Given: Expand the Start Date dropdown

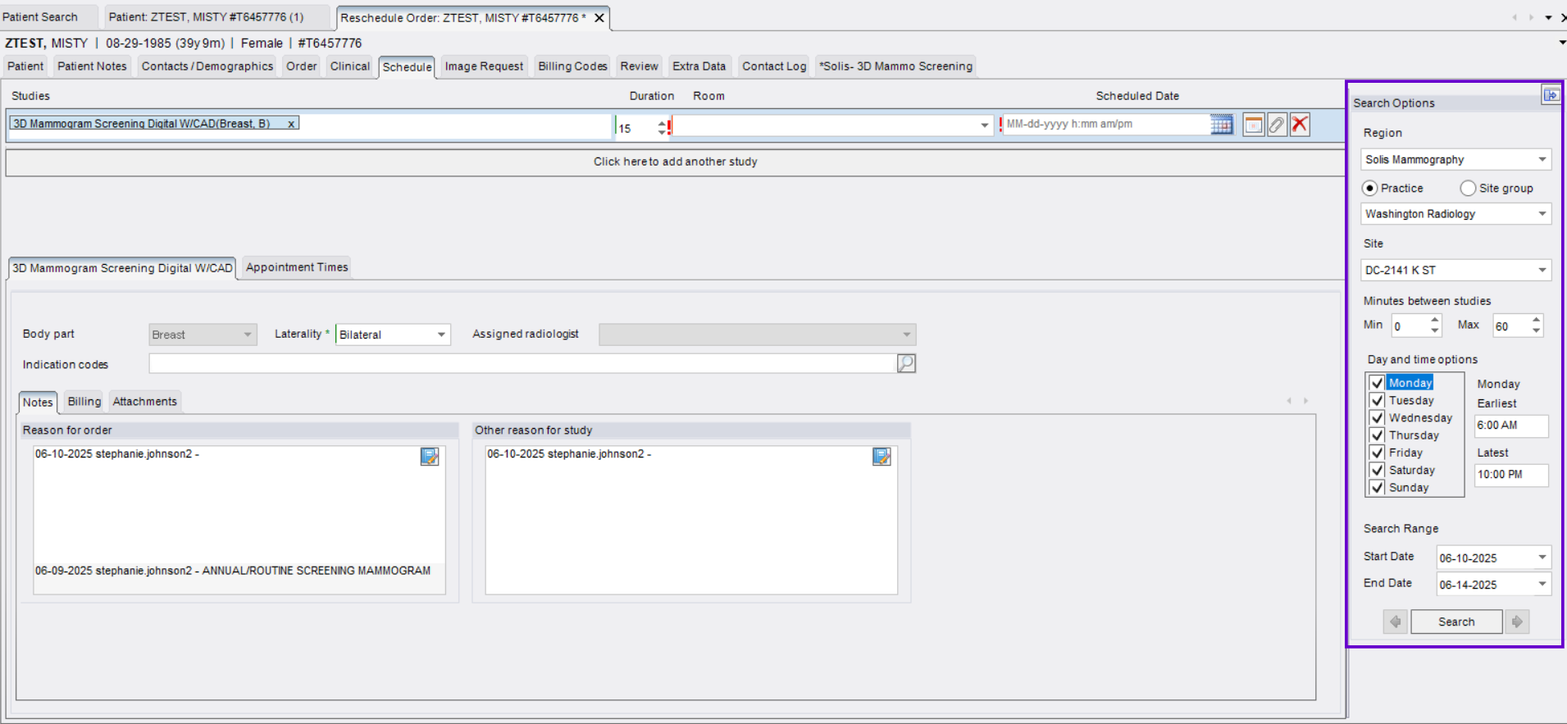Looking at the screenshot, I should tap(1542, 558).
